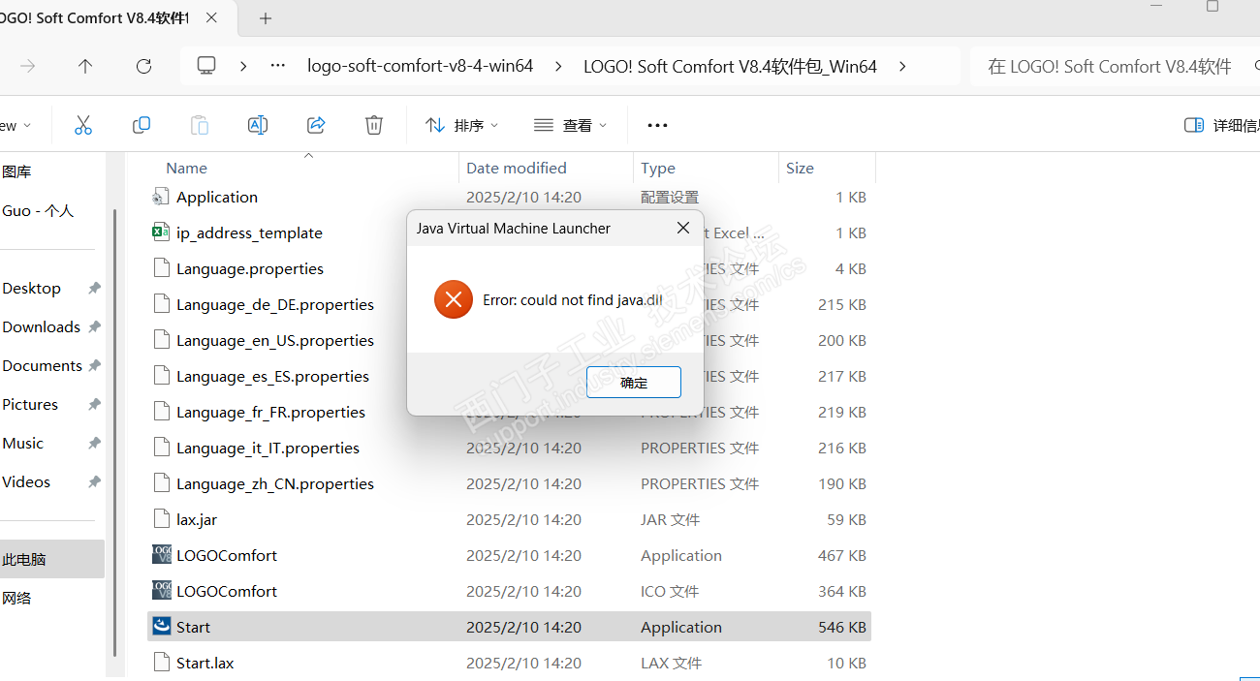Click the Application settings file icon

click(x=161, y=197)
